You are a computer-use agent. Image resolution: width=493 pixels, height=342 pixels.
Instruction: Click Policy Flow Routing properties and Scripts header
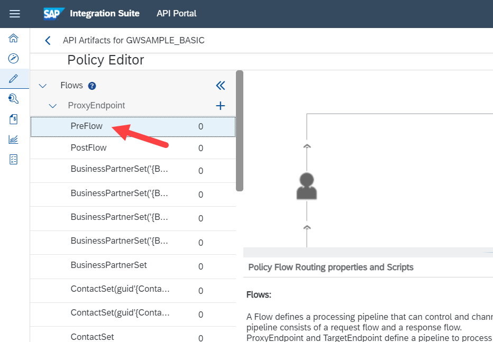pos(331,267)
